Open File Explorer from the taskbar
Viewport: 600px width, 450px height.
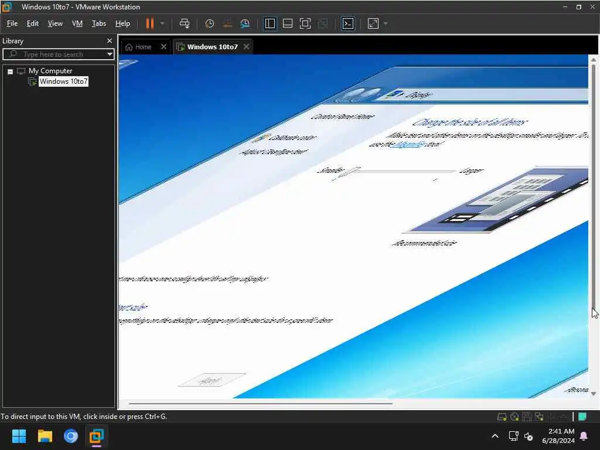pyautogui.click(x=45, y=436)
